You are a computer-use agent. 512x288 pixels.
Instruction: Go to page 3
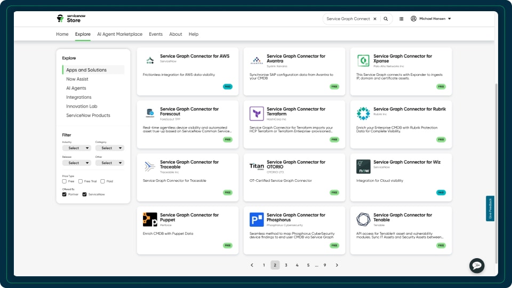[286, 265]
